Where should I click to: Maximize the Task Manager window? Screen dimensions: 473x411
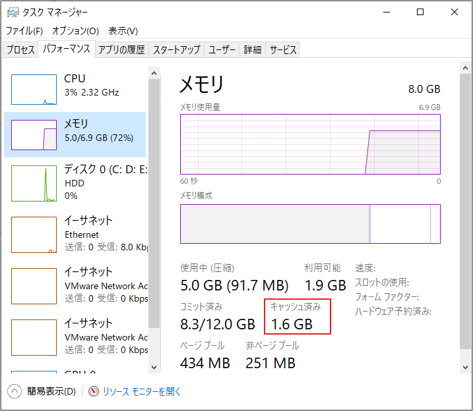420,12
